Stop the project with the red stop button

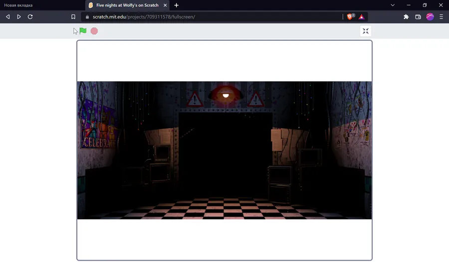(x=94, y=31)
